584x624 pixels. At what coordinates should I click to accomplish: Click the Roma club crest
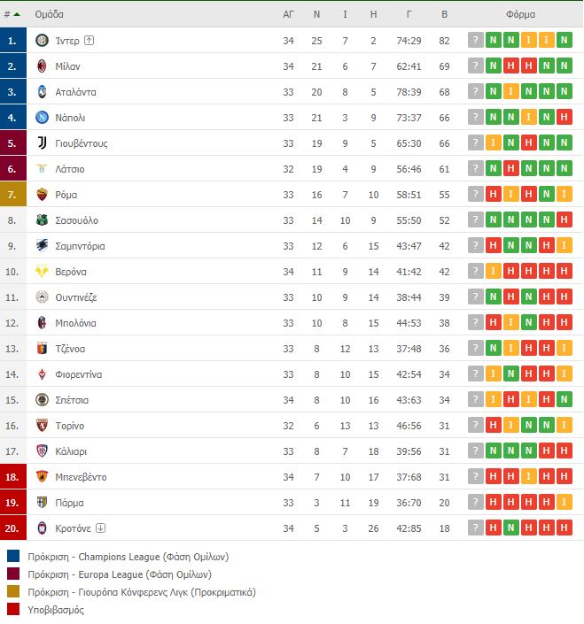42,195
